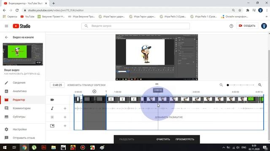Reload the page with the refresh icon
This screenshot has width=270, height=151.
[x=17, y=10]
